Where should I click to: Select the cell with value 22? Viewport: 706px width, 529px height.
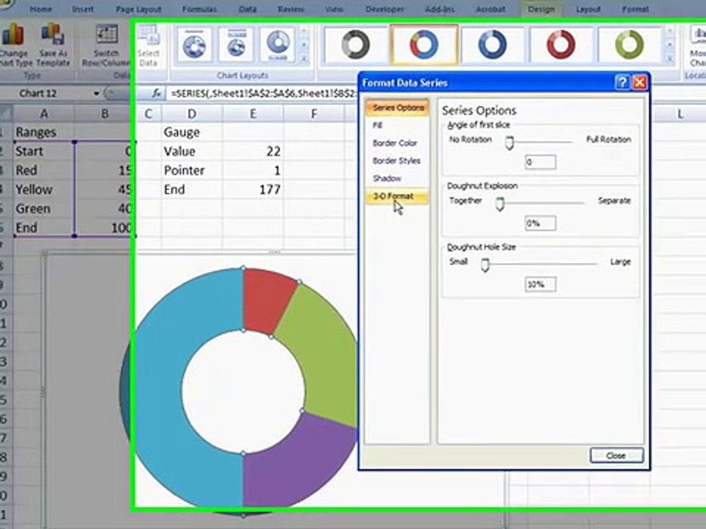(x=252, y=151)
